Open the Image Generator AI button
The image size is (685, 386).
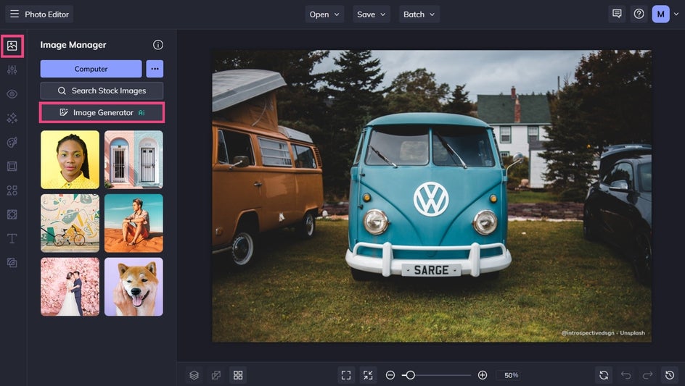(102, 112)
